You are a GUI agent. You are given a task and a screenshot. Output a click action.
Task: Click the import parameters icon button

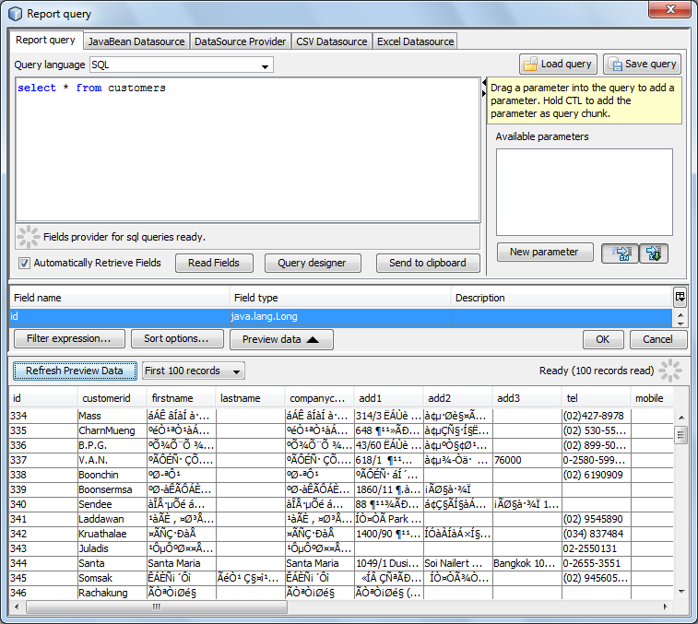(x=621, y=253)
